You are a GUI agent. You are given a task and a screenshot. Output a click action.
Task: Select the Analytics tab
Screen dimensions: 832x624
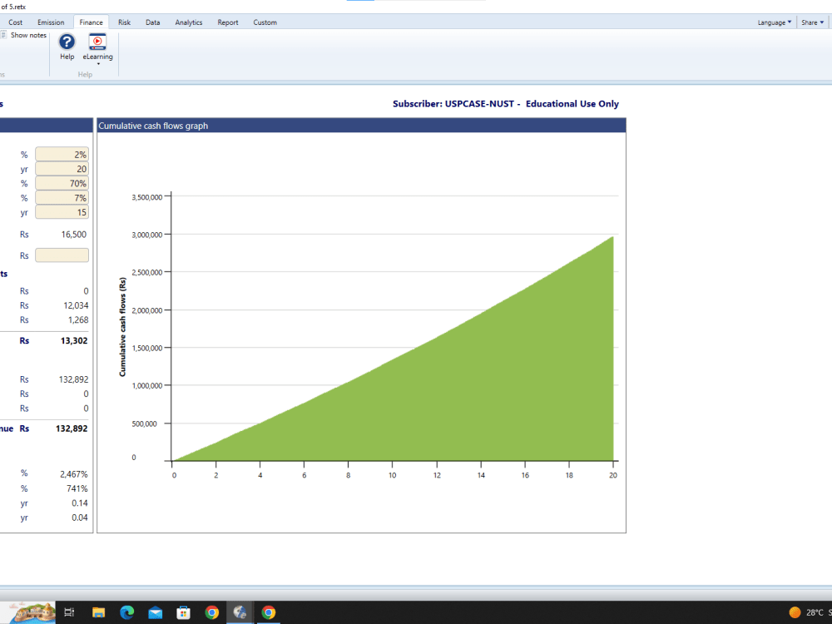pos(188,22)
